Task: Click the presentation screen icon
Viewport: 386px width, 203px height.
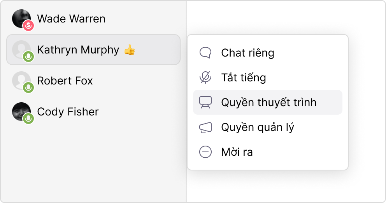Action: click(x=205, y=102)
